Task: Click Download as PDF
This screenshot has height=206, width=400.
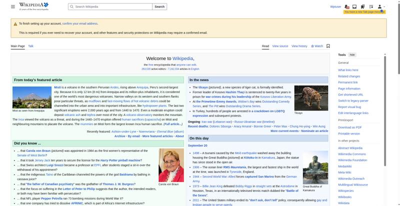Action: [349, 127]
